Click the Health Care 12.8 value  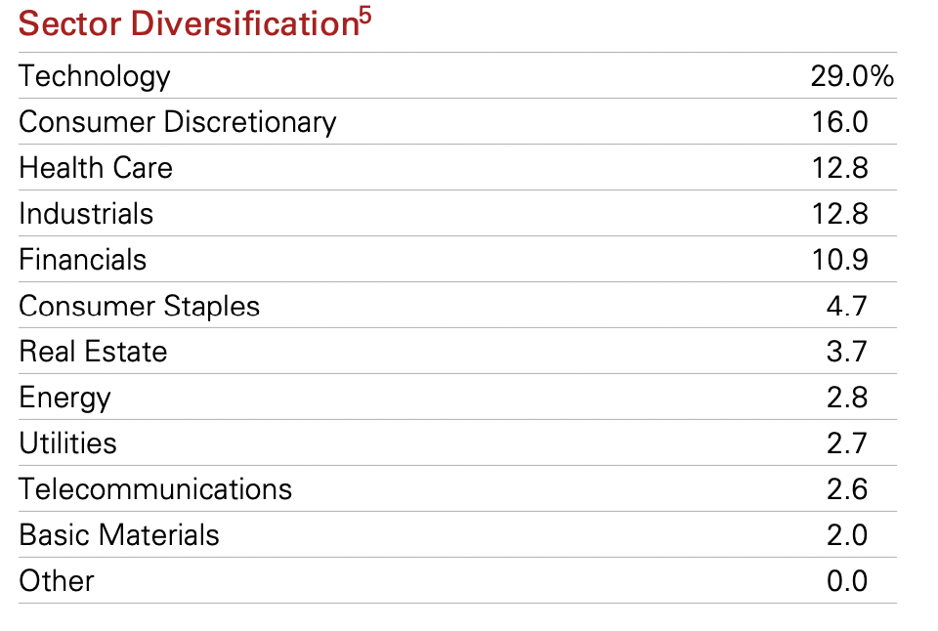tap(839, 168)
